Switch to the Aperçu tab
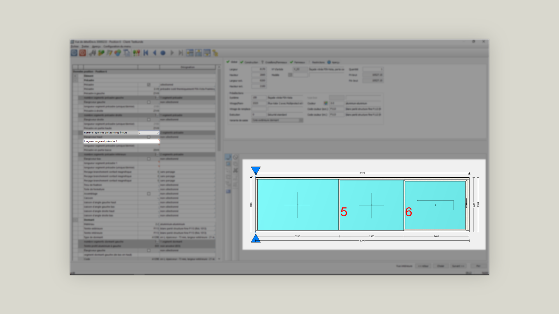Image resolution: width=559 pixels, height=314 pixels. tap(333, 62)
